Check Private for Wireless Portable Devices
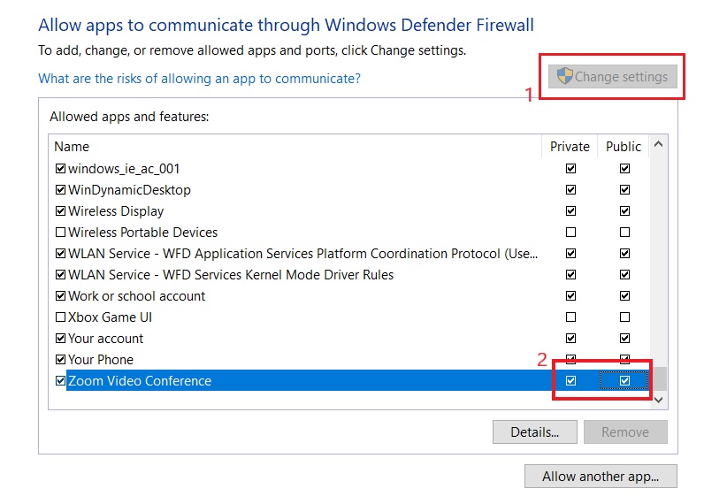Viewport: 727px width, 504px height. coord(570,232)
